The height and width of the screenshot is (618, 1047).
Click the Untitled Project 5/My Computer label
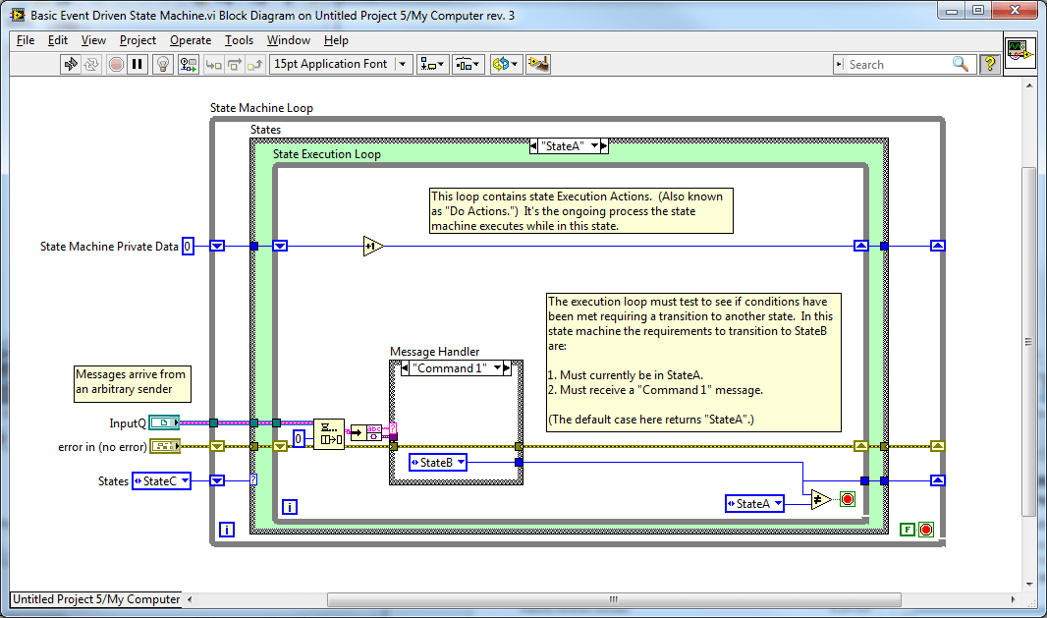point(96,599)
